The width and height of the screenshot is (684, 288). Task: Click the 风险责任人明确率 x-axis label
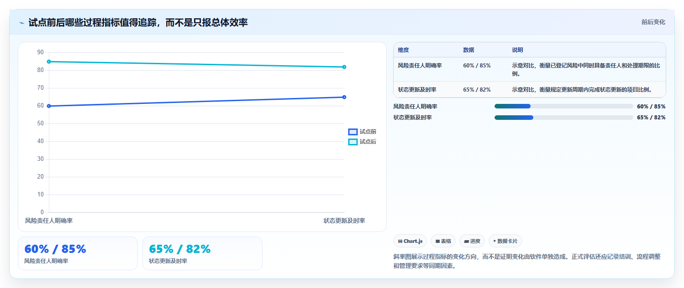(49, 221)
